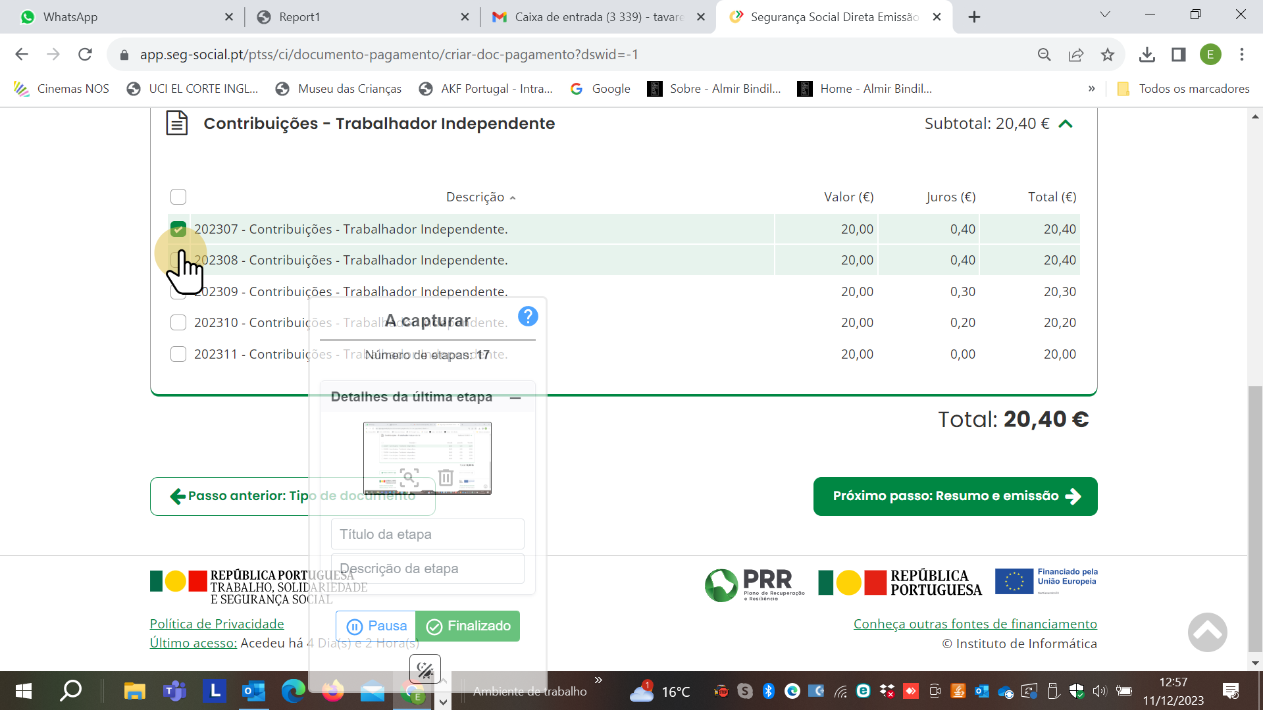Image resolution: width=1263 pixels, height=710 pixels.
Task: Click the browser share page icon
Action: click(1076, 55)
